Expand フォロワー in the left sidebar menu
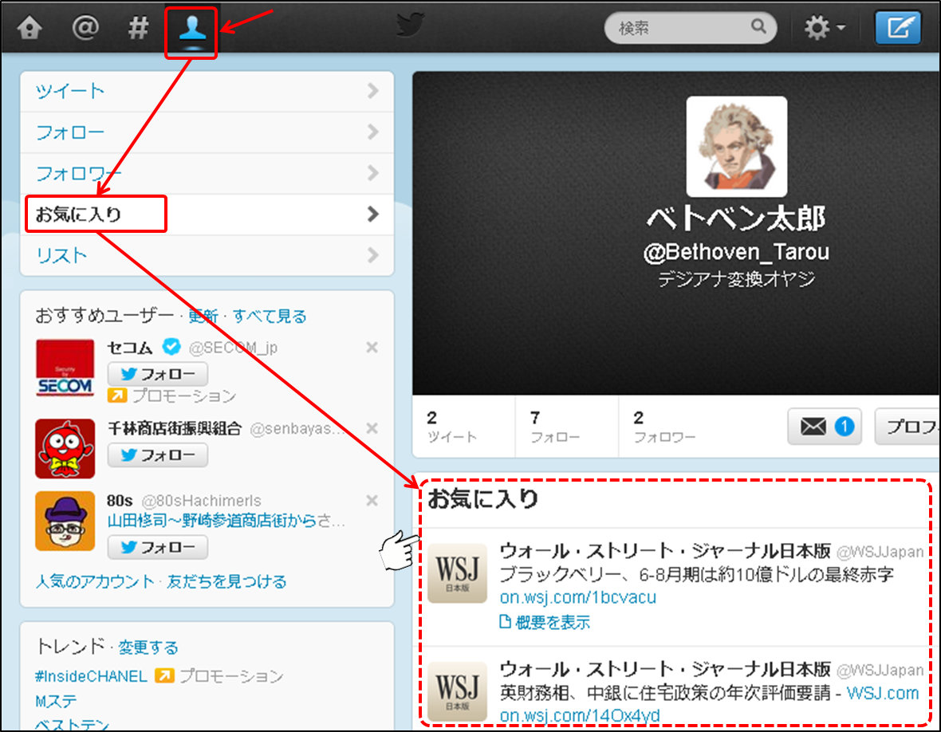The height and width of the screenshot is (732, 941). coord(207,173)
